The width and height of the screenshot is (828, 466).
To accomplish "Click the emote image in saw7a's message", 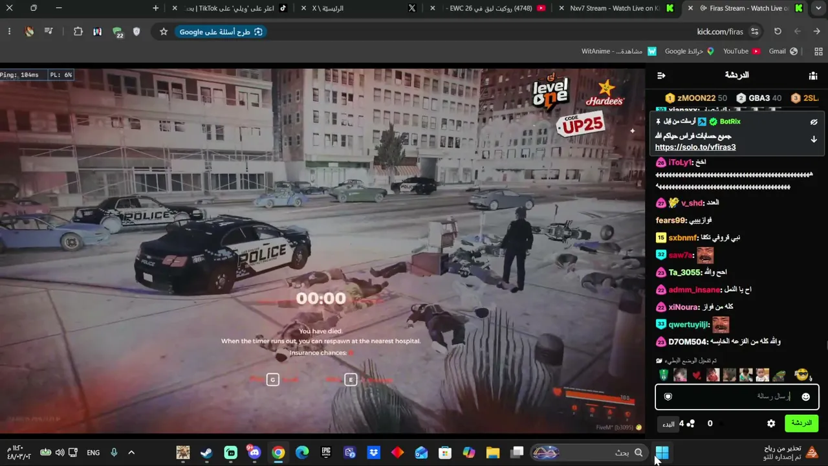I will pos(705,255).
